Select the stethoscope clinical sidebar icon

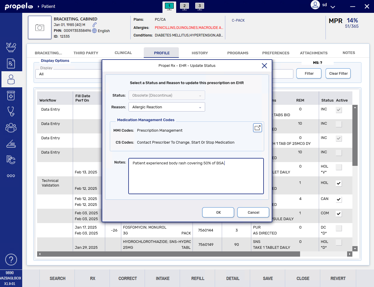(11, 112)
